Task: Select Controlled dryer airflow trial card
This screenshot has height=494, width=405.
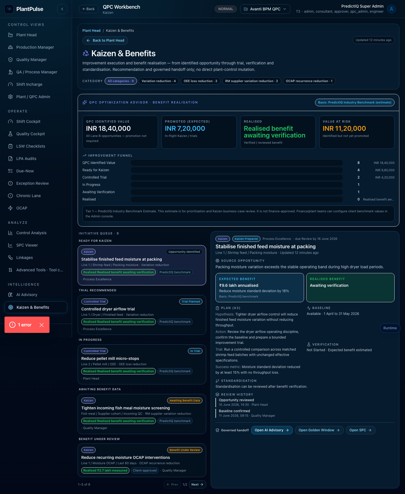Action: click(142, 315)
